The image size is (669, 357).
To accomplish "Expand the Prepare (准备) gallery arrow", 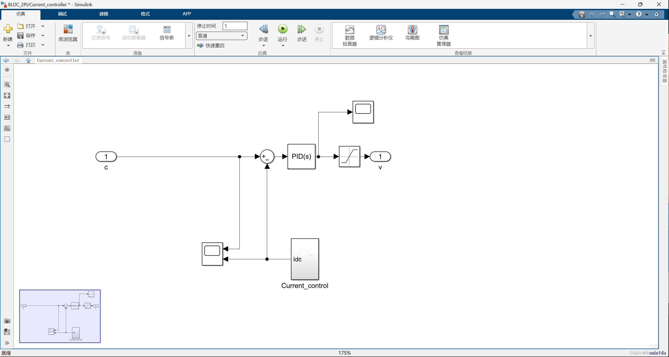I will click(x=189, y=36).
